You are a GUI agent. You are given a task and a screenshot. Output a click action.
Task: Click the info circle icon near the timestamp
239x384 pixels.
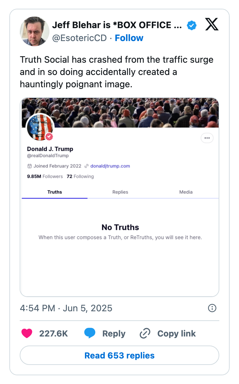pyautogui.click(x=212, y=308)
